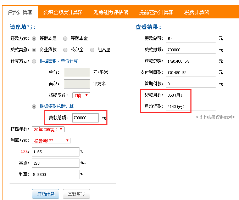The width and height of the screenshot is (239, 200).
Task: Click the LPR rate field 4.65
Action: 56,152
